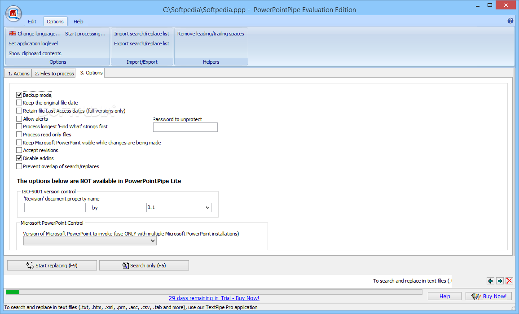Screen dimensions: 519x314
Task: Click Set application loglevel
Action: click(33, 44)
